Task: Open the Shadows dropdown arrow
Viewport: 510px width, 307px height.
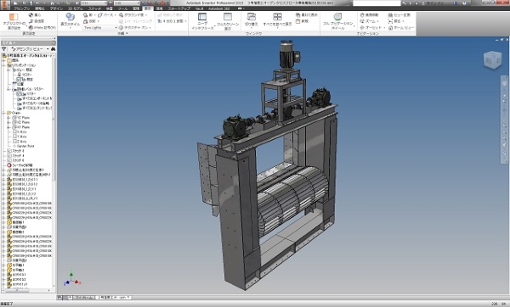Action: 94,15
